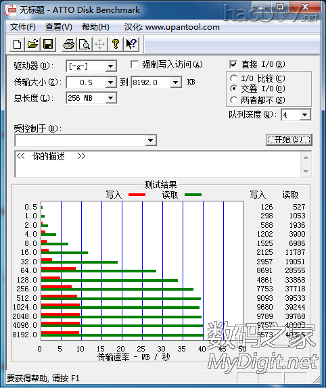Viewport: 326px width, 388px height.
Task: Click the green 读取 legend swatch
Action: pyautogui.click(x=193, y=195)
